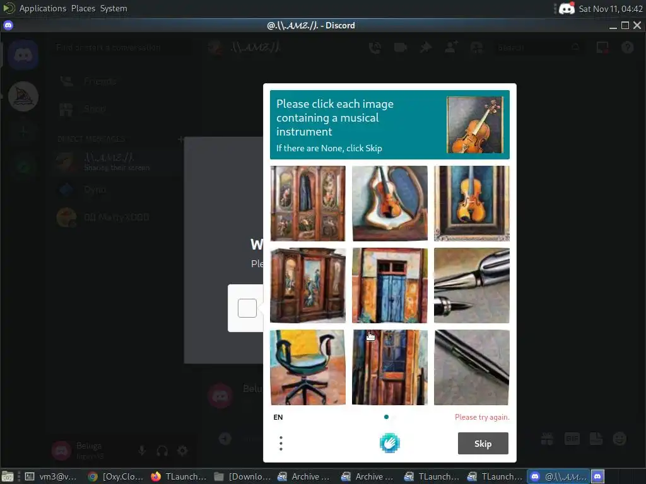Show user profile icon in header
This screenshot has width=646, height=484.
coord(477,48)
